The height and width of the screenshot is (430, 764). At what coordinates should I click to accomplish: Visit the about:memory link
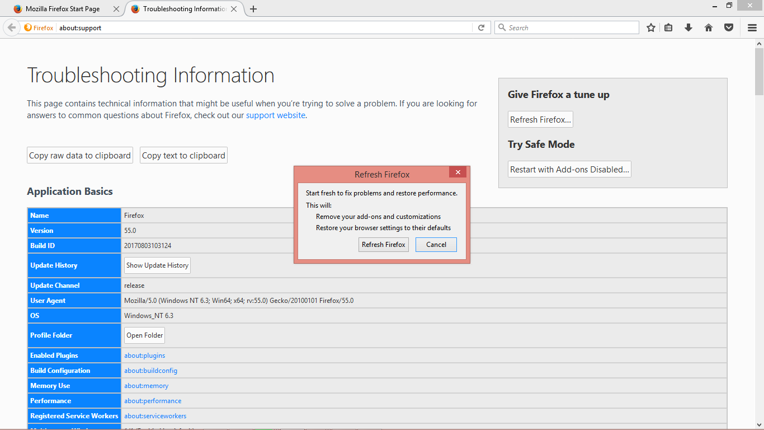pos(147,386)
